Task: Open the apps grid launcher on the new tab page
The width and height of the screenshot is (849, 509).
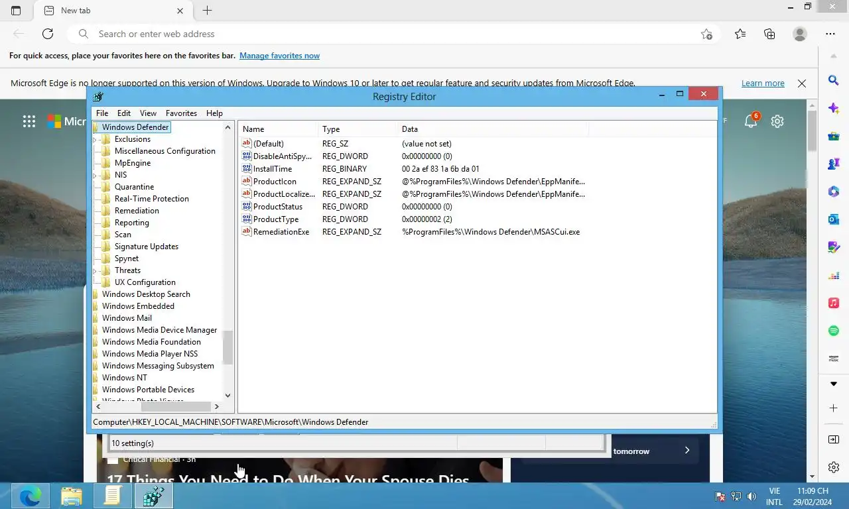Action: coord(29,121)
